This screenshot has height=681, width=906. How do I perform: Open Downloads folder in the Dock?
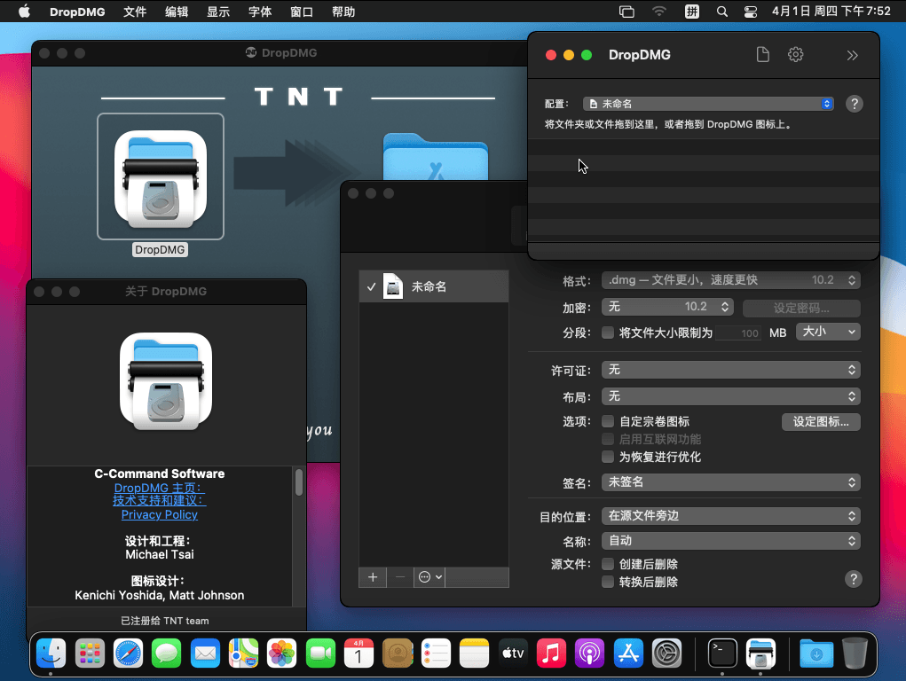(815, 654)
